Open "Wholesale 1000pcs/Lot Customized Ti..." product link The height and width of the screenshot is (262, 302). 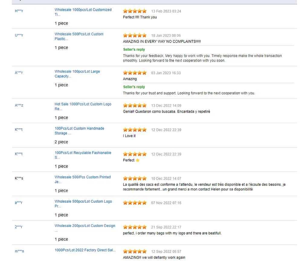tap(83, 10)
